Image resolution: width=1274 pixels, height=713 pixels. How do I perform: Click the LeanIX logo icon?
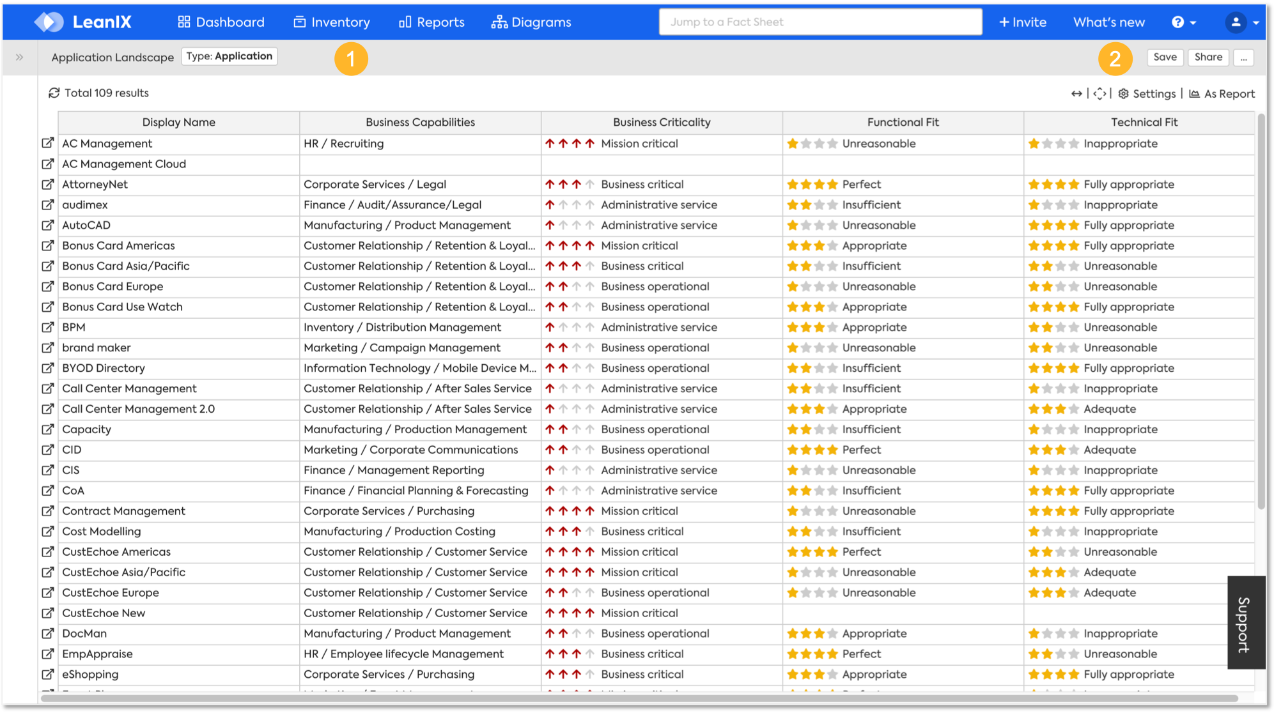(49, 22)
